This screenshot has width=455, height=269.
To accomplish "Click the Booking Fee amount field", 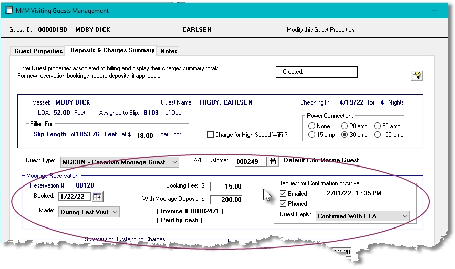I will click(226, 187).
